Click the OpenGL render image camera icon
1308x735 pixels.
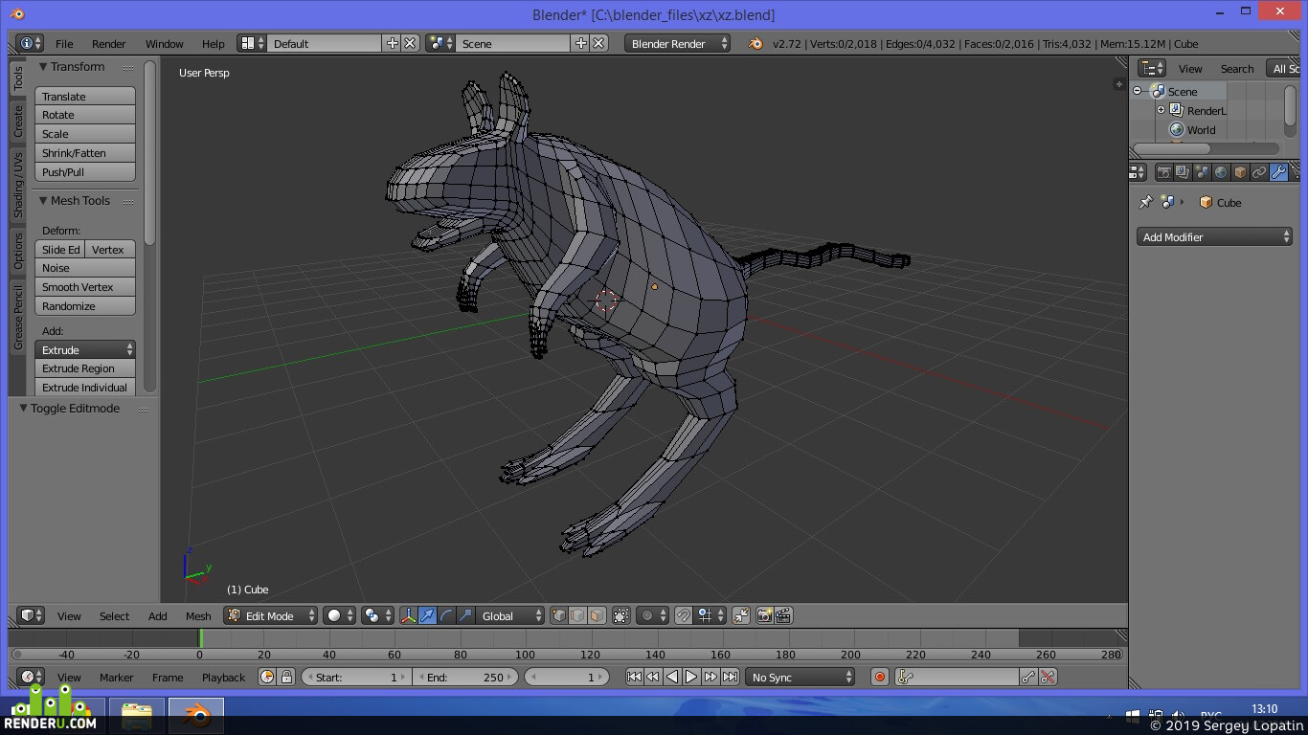click(x=764, y=616)
